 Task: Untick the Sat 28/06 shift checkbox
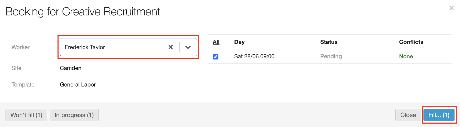click(216, 56)
